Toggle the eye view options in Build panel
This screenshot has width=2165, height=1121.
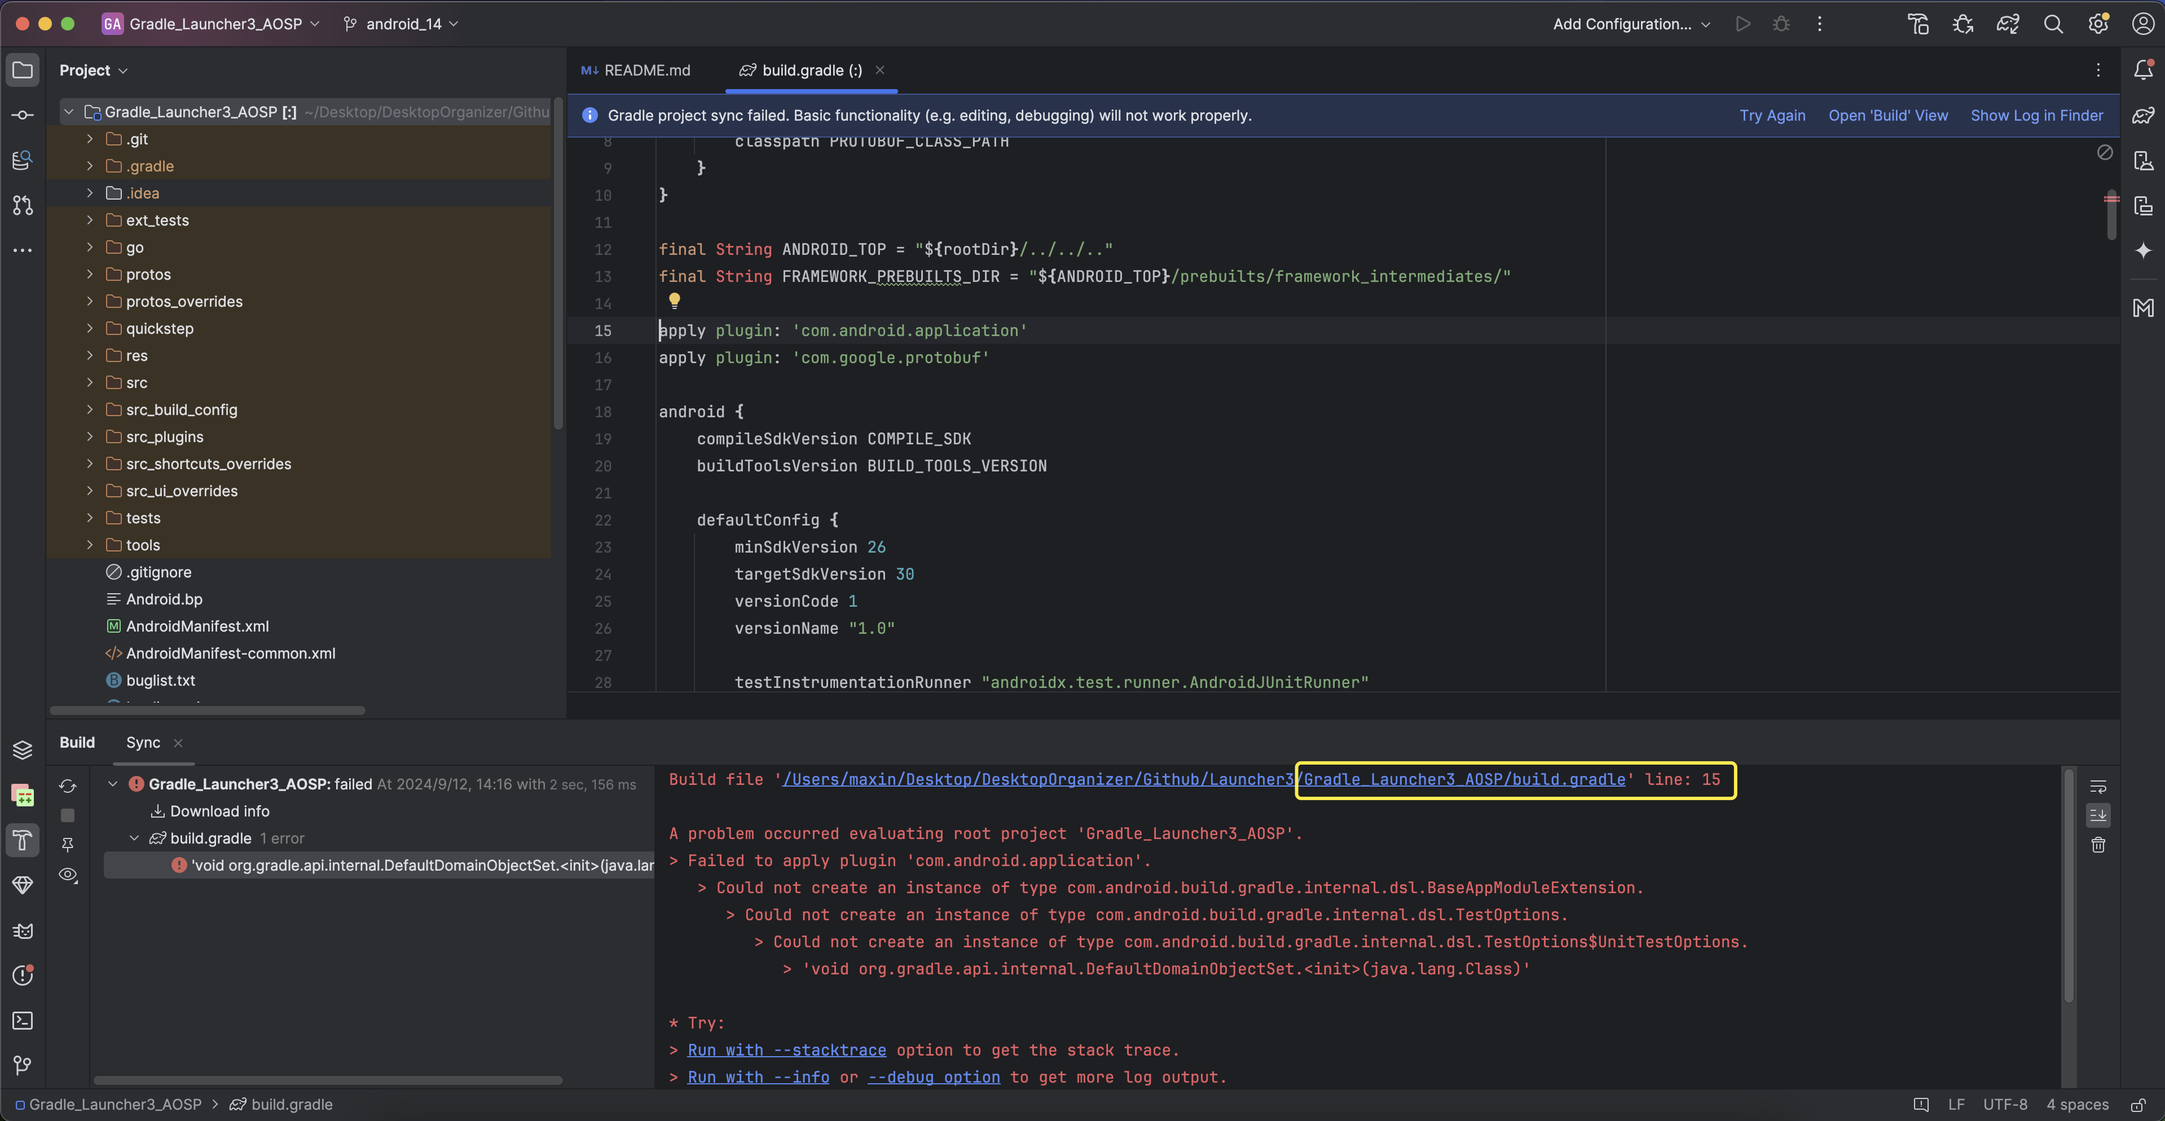point(68,875)
